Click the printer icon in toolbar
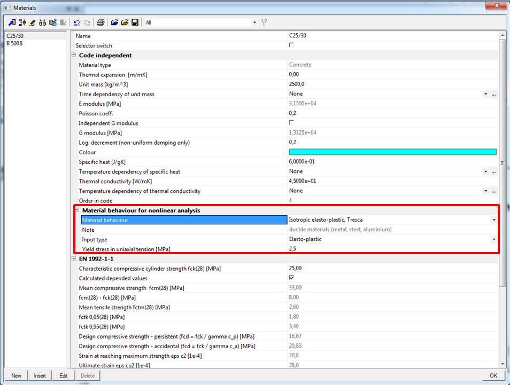Image resolution: width=510 pixels, height=385 pixels. [100, 22]
